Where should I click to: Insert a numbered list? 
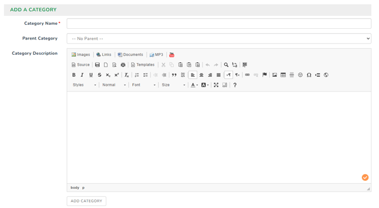pyautogui.click(x=137, y=75)
